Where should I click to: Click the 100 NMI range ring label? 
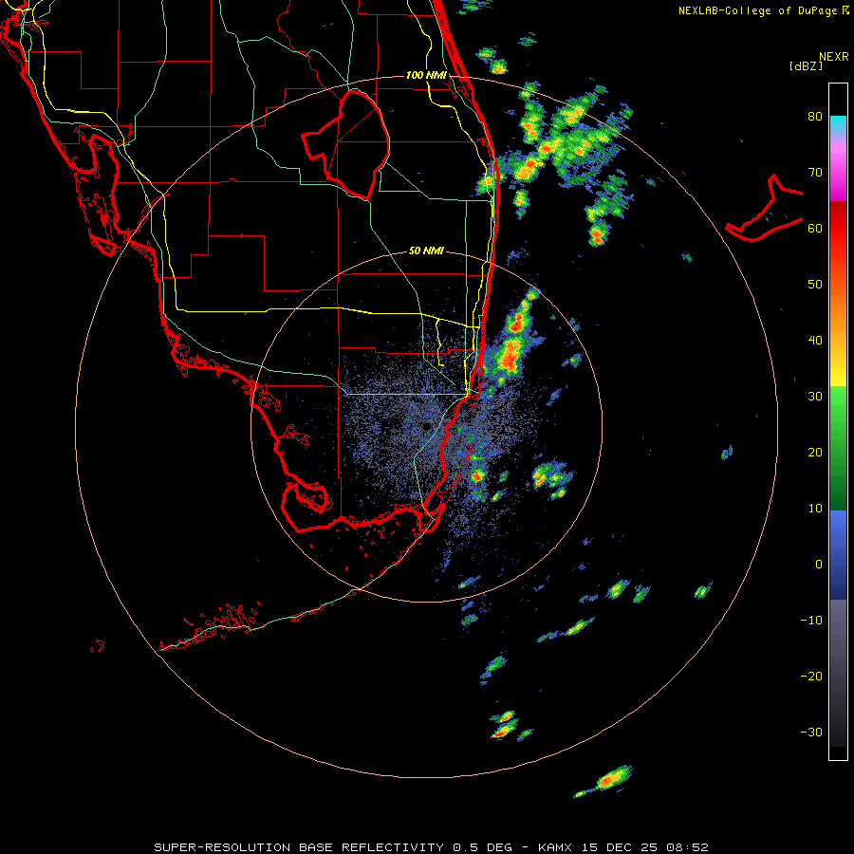pos(426,75)
